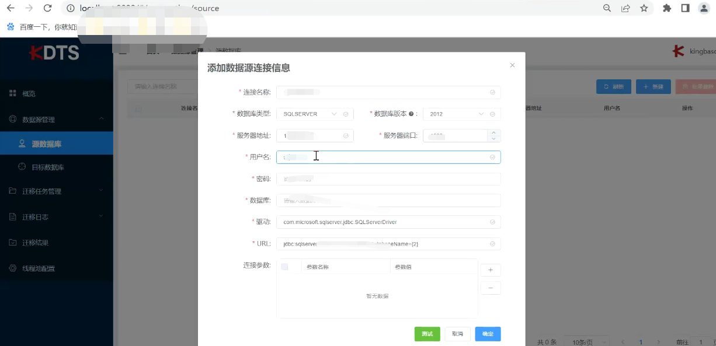Click the 驱动 driver class field
Screen dimensions: 716x346
(x=388, y=222)
